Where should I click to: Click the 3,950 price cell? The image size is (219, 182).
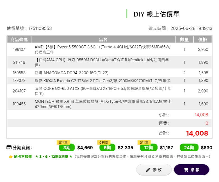pos(203,50)
